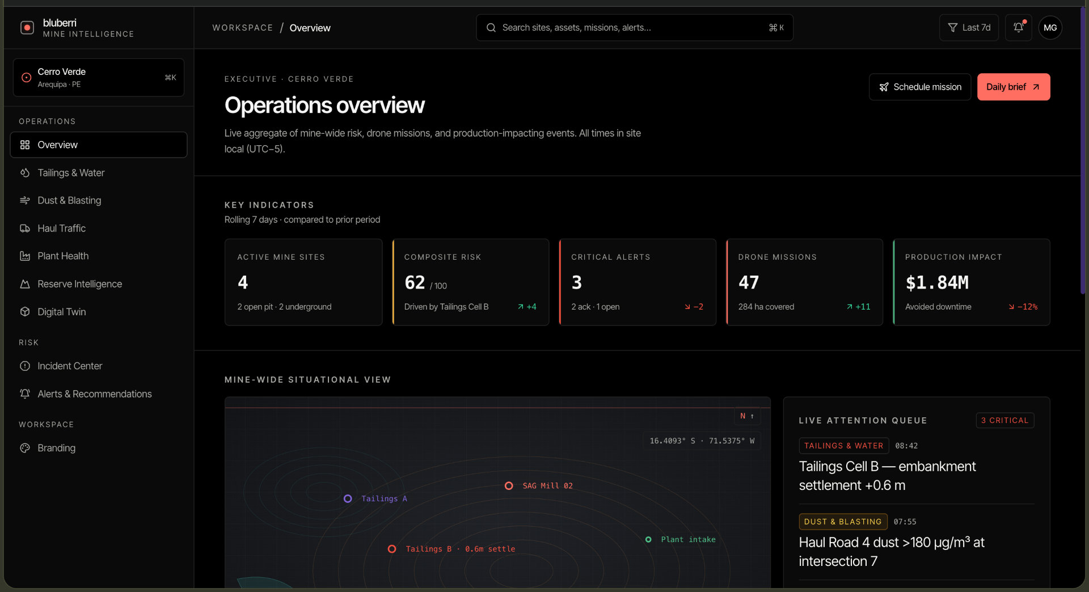The width and height of the screenshot is (1089, 592).
Task: Open the Daily brief
Action: [x=1013, y=87]
